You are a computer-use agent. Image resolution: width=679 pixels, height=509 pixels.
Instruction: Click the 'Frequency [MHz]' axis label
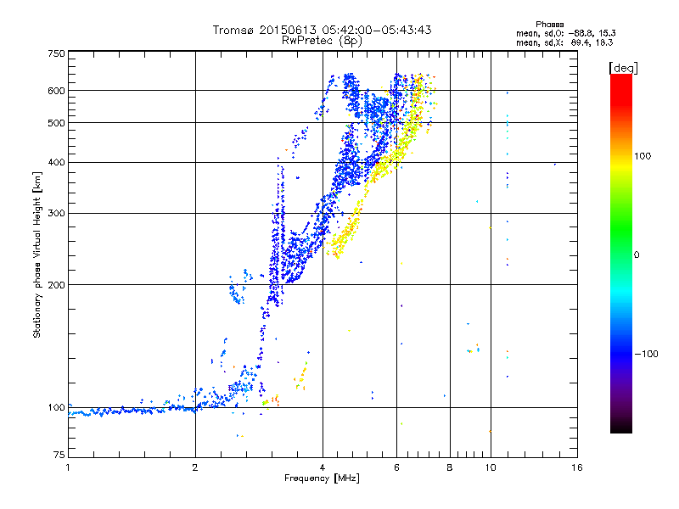(x=322, y=478)
